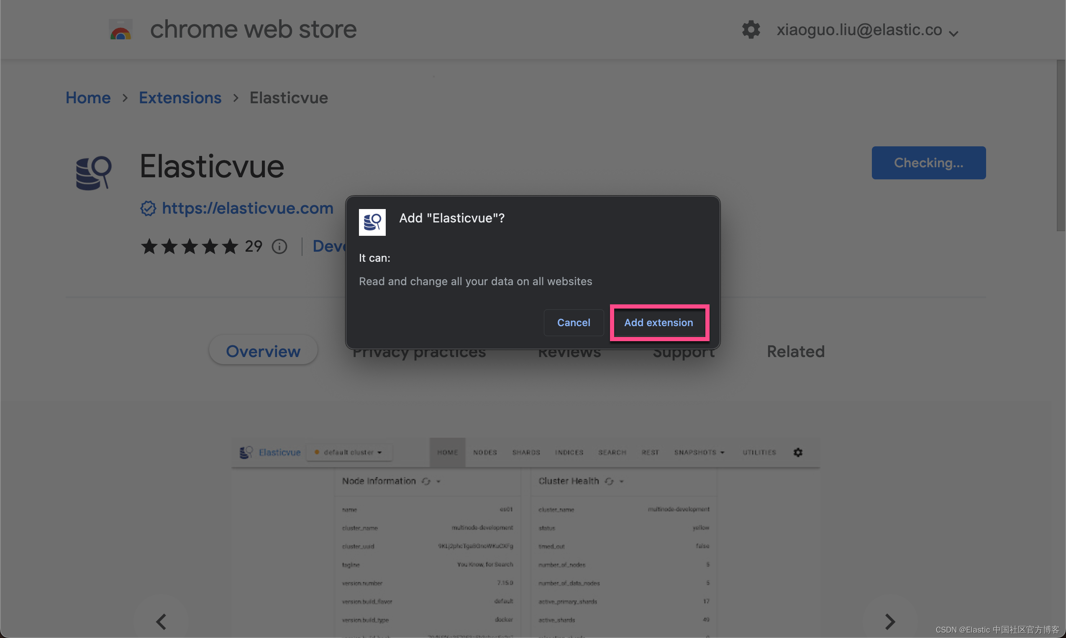The width and height of the screenshot is (1066, 638).
Task: Click the Elasticvue logo beside the title
Action: (x=93, y=172)
